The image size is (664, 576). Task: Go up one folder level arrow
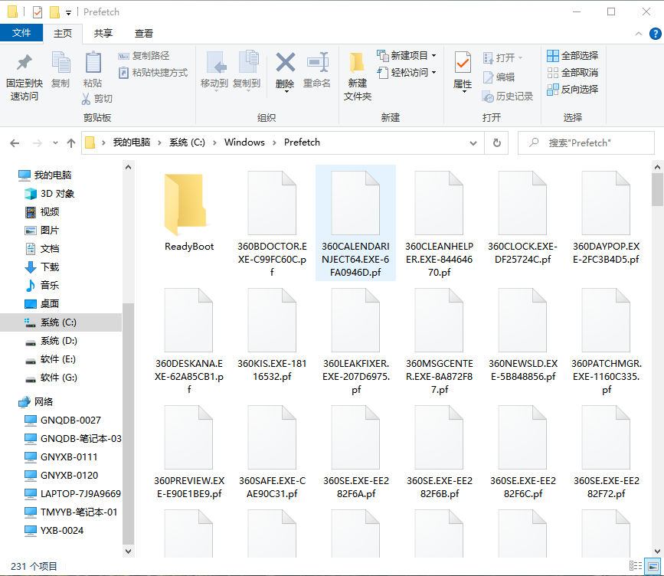[71, 143]
